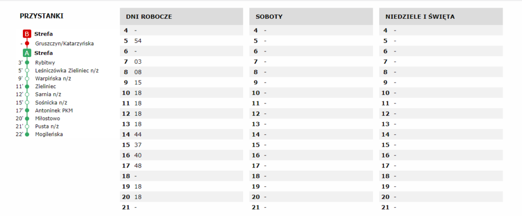Image resolution: width=522 pixels, height=216 pixels.
Task: Click the green stop dot for Rybitwy
Action: click(27, 62)
